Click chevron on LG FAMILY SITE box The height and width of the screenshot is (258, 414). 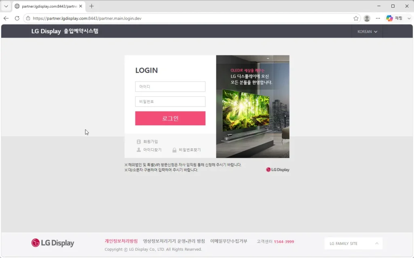pos(377,243)
